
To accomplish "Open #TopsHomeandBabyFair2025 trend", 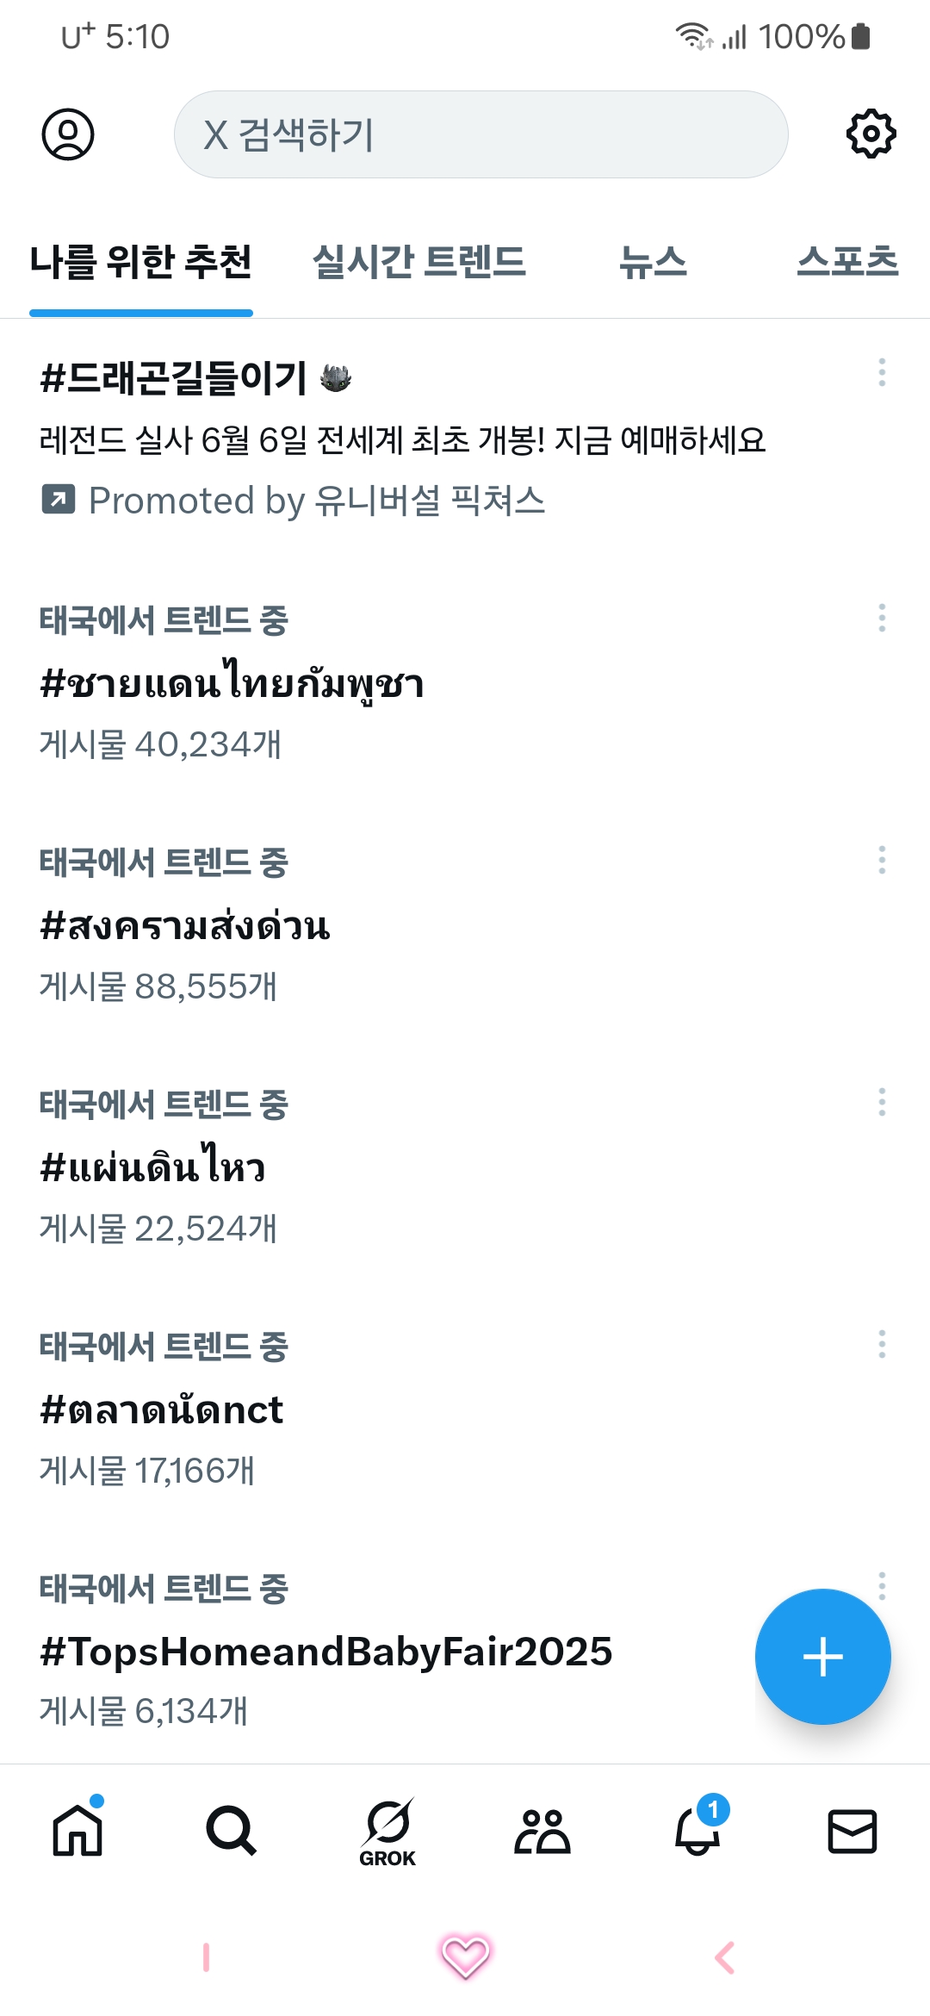I will click(325, 1652).
